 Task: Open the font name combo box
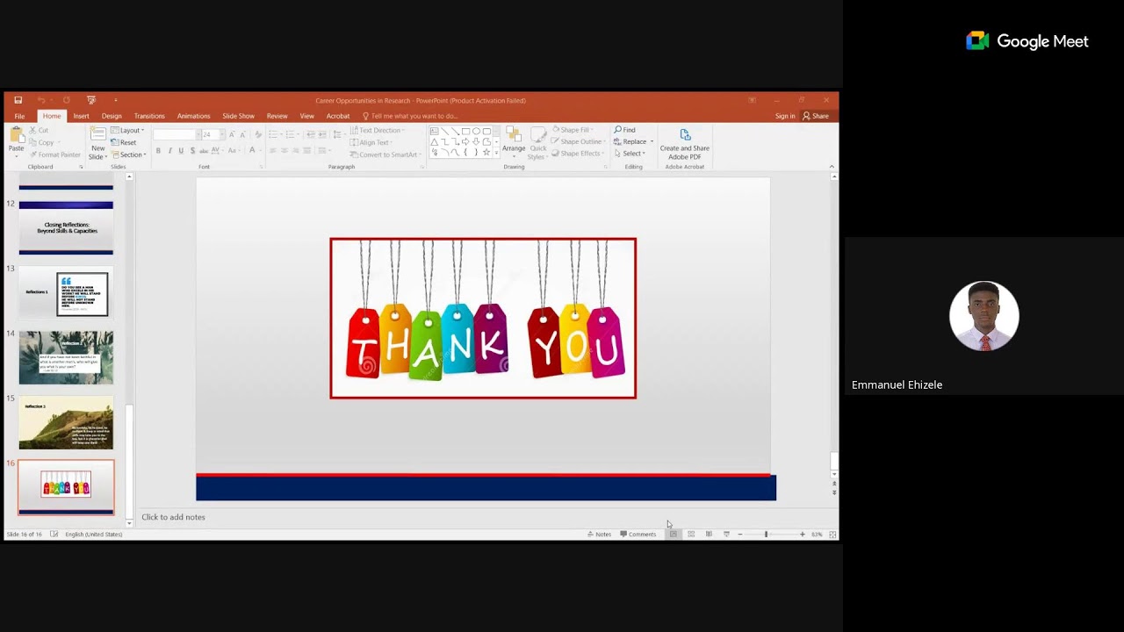175,134
